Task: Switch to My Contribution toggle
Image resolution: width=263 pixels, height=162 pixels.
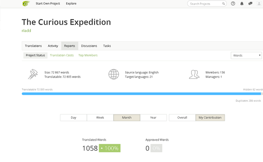Action: [210, 117]
